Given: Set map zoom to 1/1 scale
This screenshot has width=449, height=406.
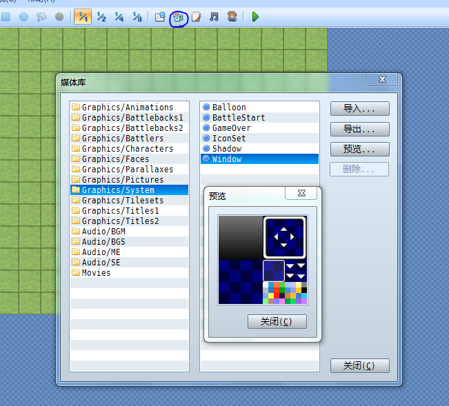Looking at the screenshot, I should [x=83, y=17].
